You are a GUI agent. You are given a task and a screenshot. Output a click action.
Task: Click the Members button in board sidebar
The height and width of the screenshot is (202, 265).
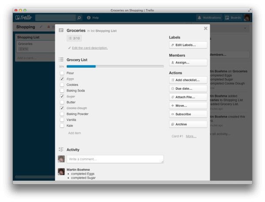click(x=229, y=55)
